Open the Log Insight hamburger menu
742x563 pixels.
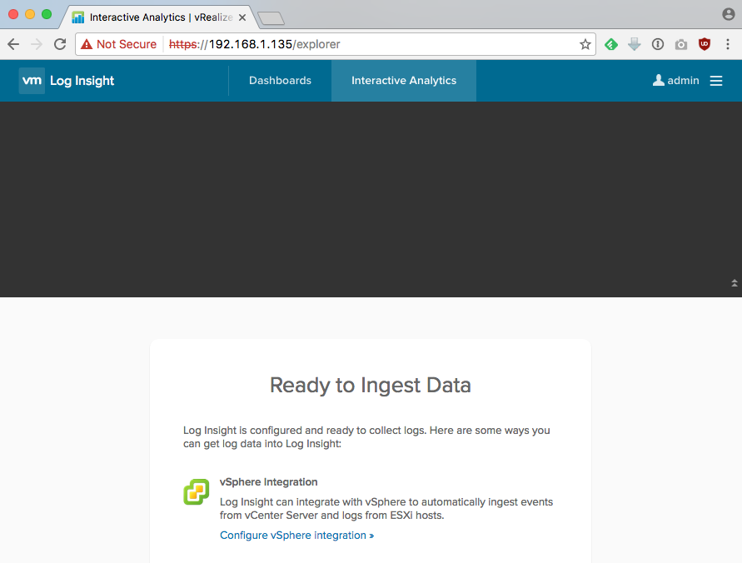714,80
